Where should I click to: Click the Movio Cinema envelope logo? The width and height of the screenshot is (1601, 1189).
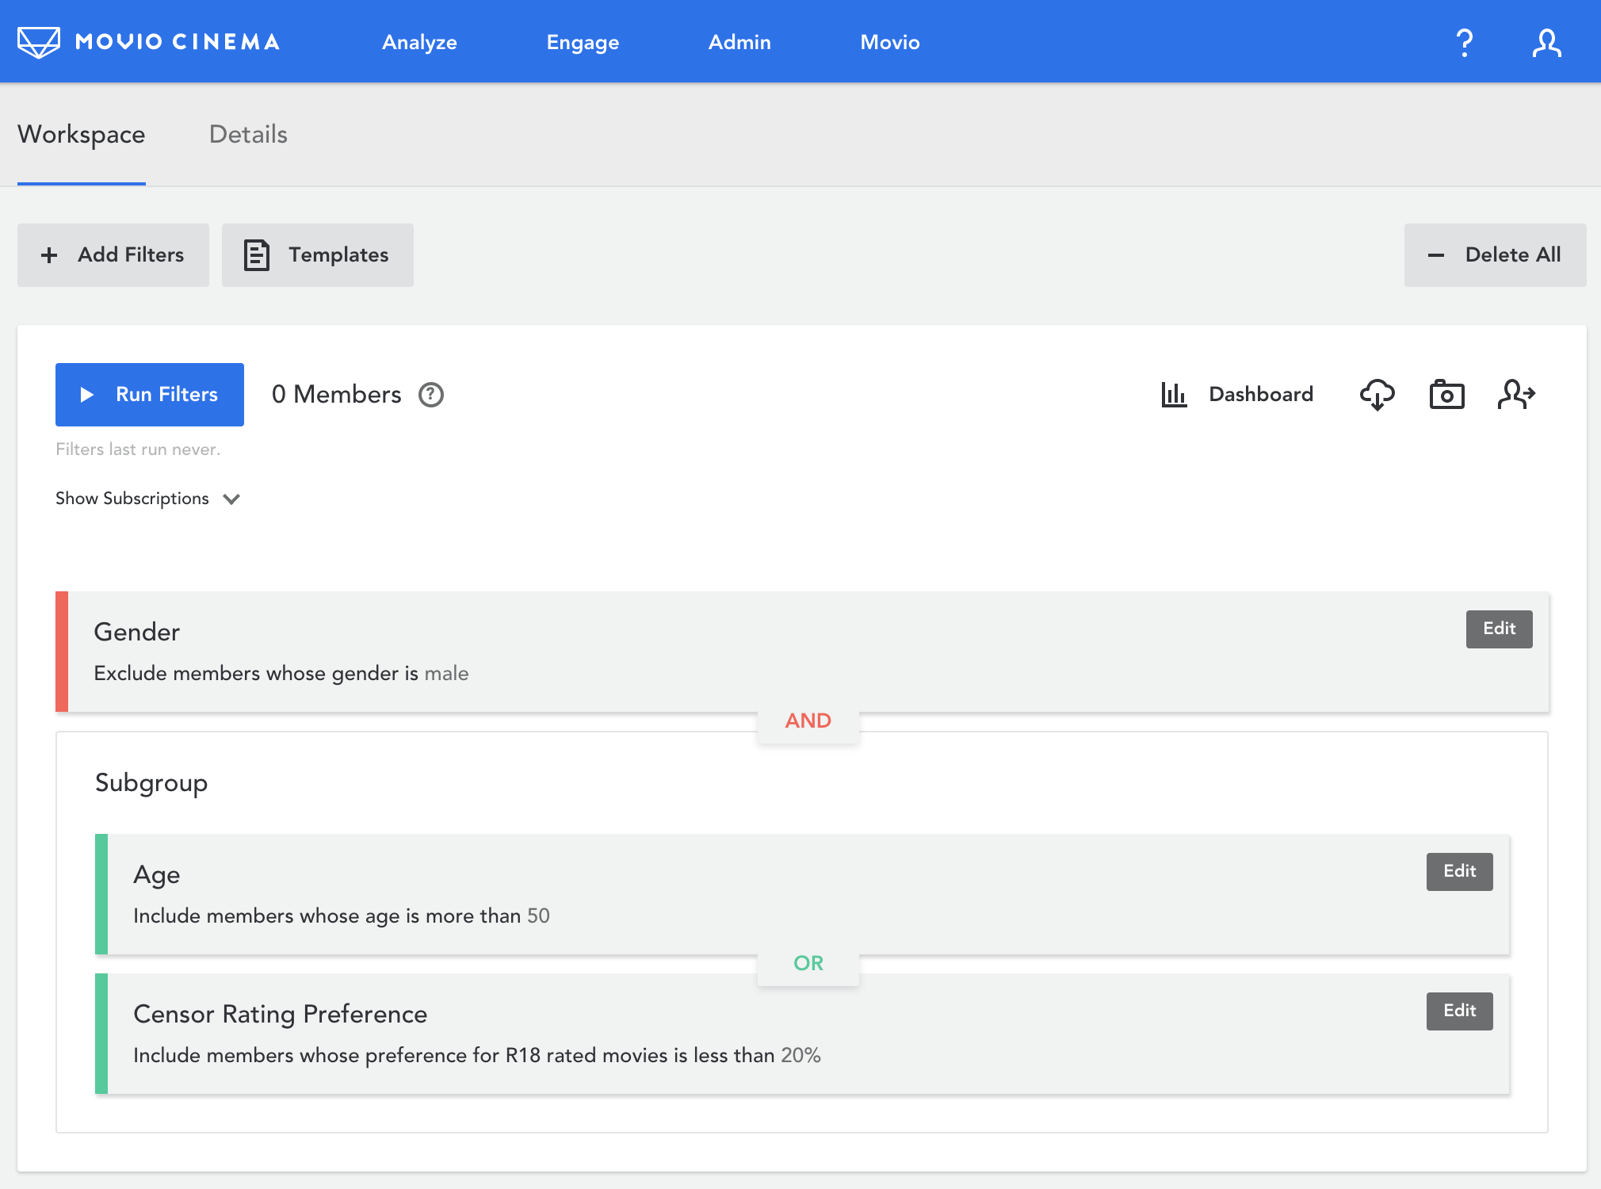(x=38, y=41)
